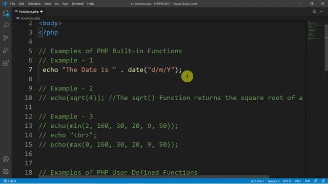Change indentation via Spaces: 4
The image size is (328, 184).
click(273, 181)
